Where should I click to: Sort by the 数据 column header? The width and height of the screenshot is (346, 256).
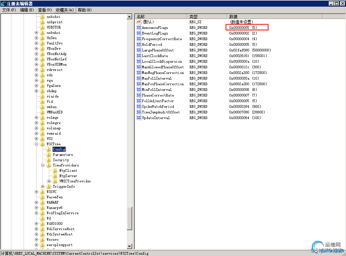point(275,17)
